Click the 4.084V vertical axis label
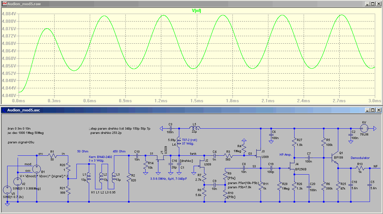 coord(9,14)
